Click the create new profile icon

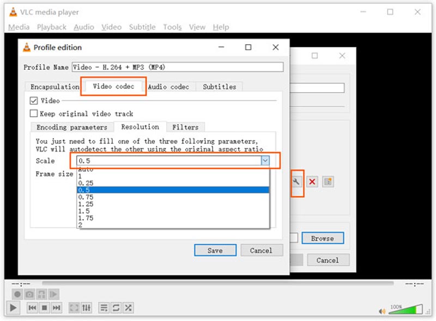coord(328,181)
